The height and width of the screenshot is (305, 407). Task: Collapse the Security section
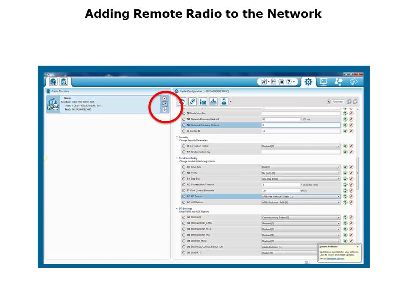(177, 137)
